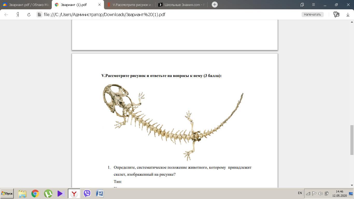Image resolution: width=354 pixels, height=199 pixels.
Task: Go back to the previous page
Action: [6, 15]
